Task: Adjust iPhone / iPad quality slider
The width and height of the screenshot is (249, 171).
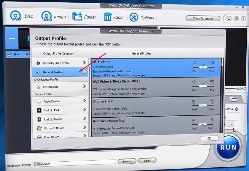Action: click(x=203, y=105)
